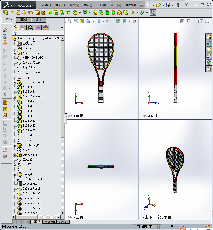Screen dimensions: 213x230
Task: Click the feature tree down scroll arrow
Action: [63, 213]
